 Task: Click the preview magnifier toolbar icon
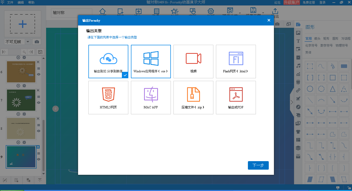tap(230, 11)
